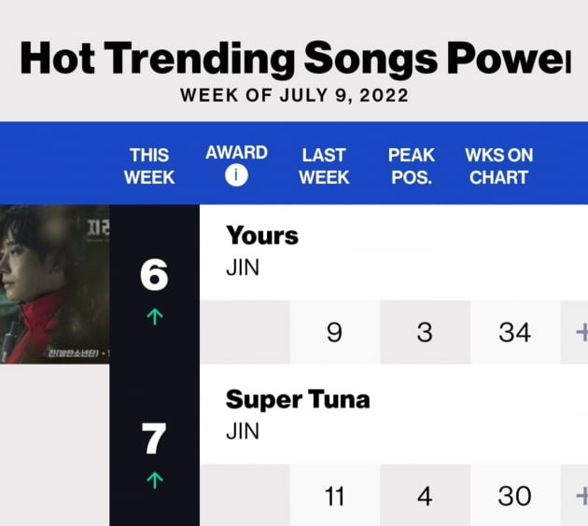Click artist JIN under Yours
588x526 pixels.
[x=243, y=268]
